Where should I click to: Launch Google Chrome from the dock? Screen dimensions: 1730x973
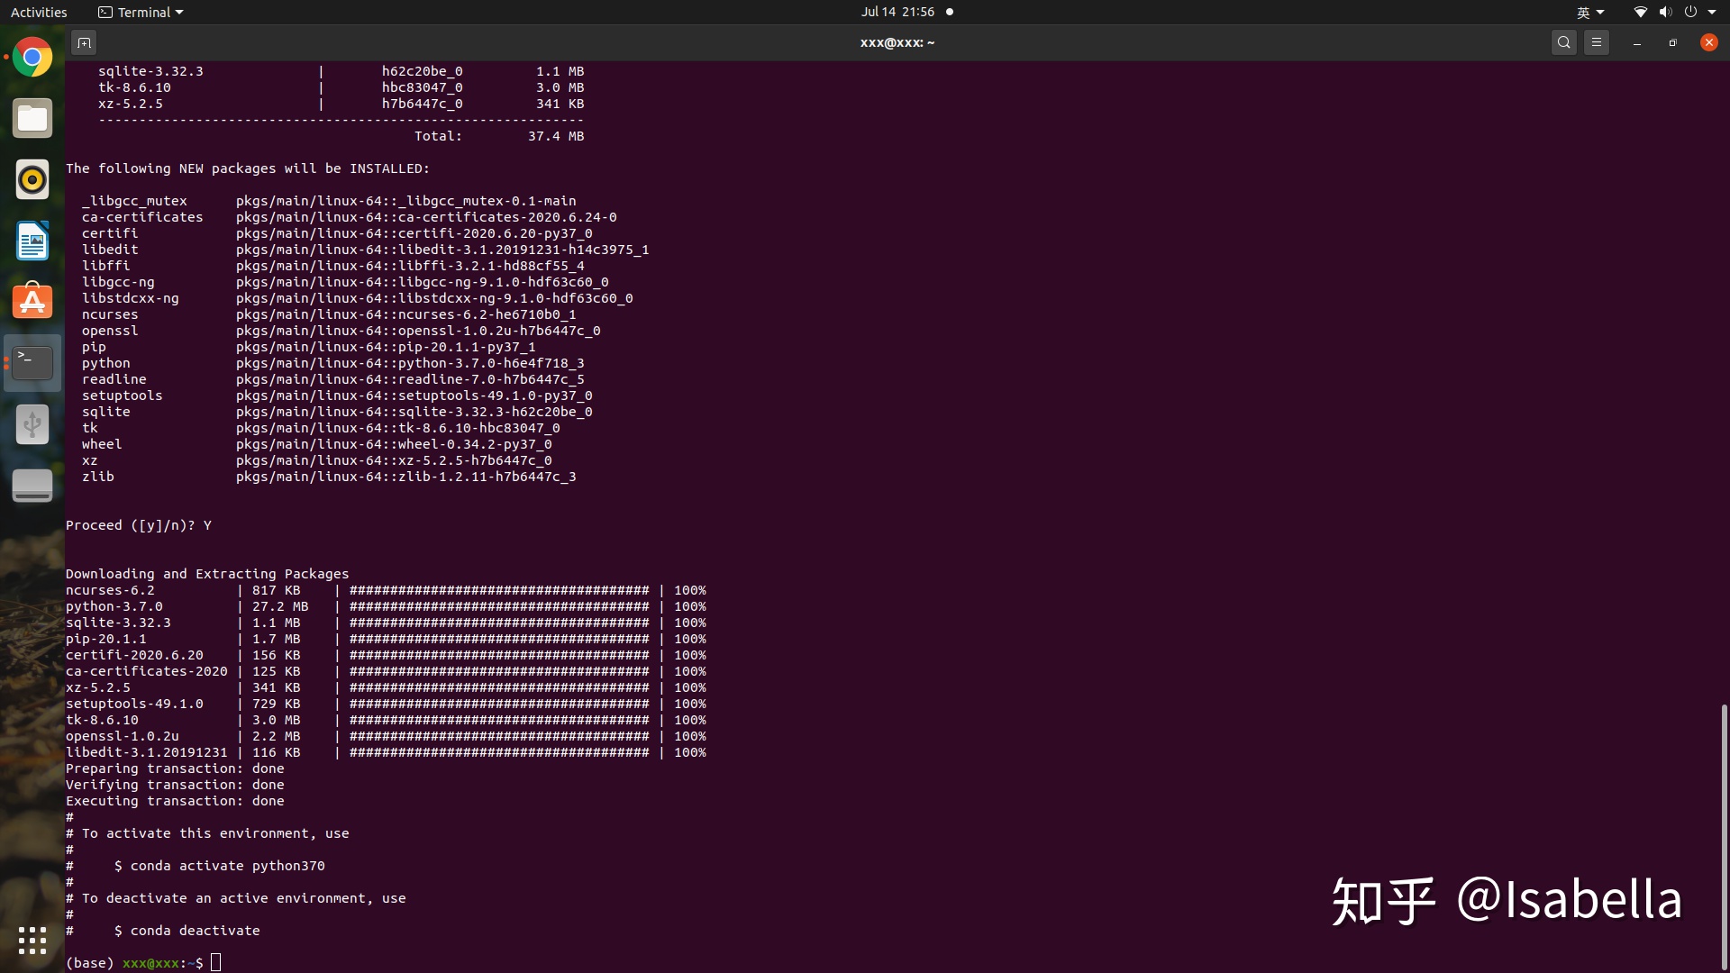click(32, 58)
